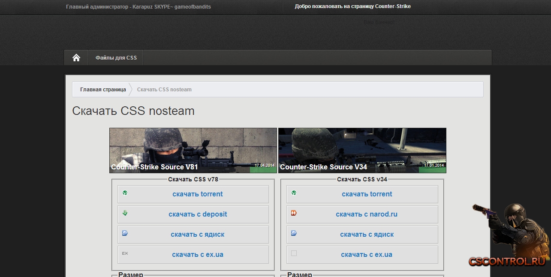This screenshot has width=551, height=277.
Task: Open the Файлы для CSS menu
Action: (x=116, y=57)
